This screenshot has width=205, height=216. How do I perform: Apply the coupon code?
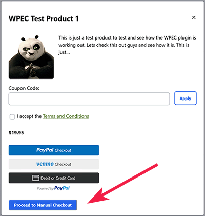pos(186,99)
